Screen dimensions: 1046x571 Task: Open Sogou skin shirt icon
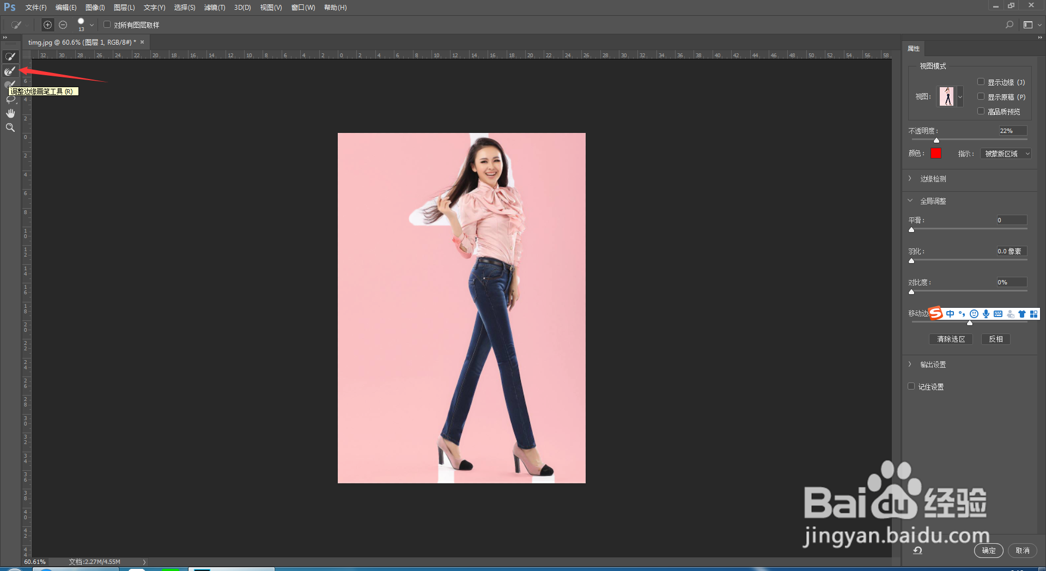pos(1022,314)
